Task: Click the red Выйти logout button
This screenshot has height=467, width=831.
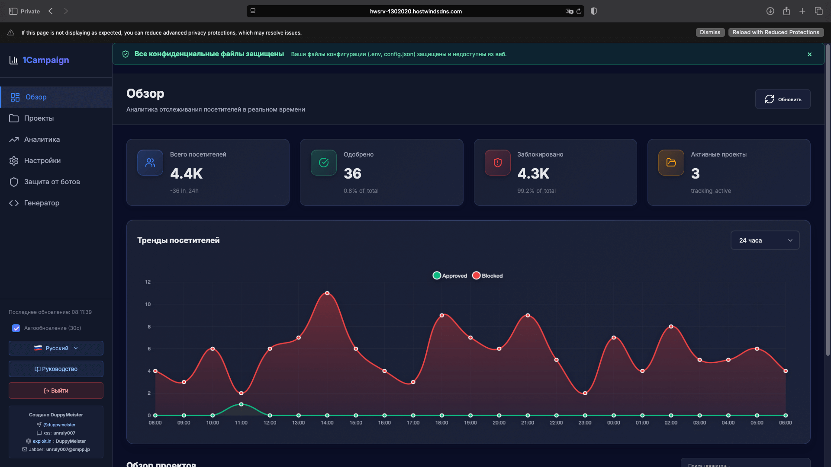Action: [x=56, y=390]
